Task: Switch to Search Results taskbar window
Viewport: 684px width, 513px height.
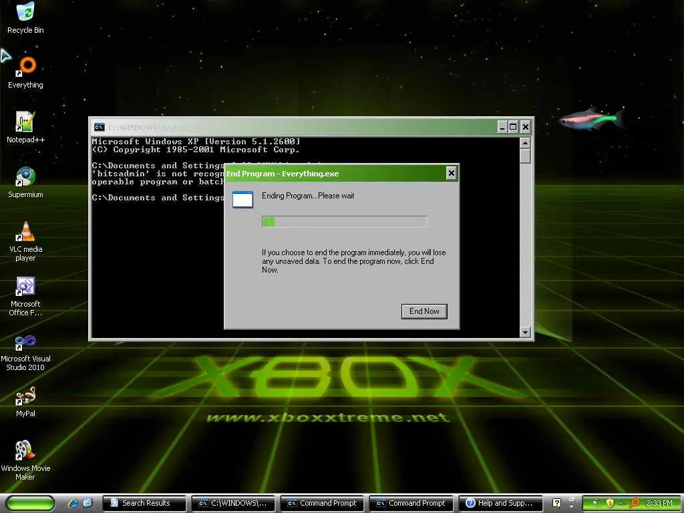Action: pyautogui.click(x=144, y=503)
